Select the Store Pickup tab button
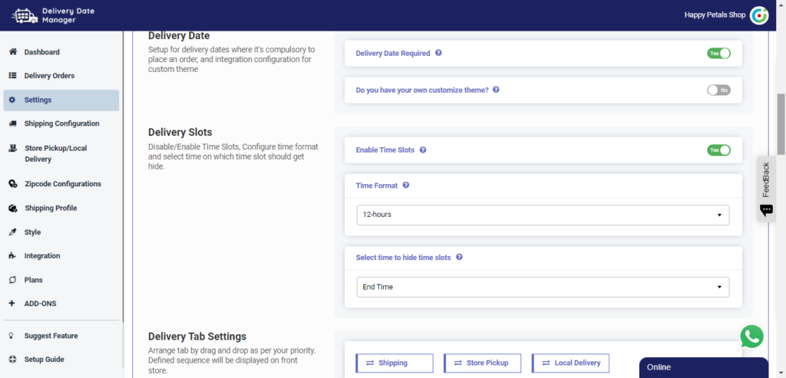This screenshot has height=378, width=786. pos(482,363)
